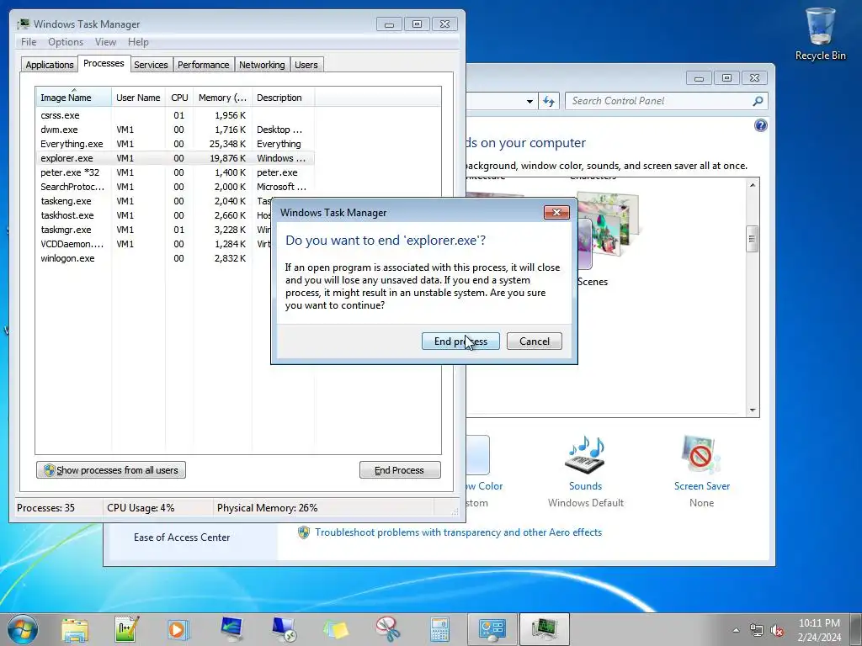
Task: Click Show processes from all users
Action: [111, 470]
